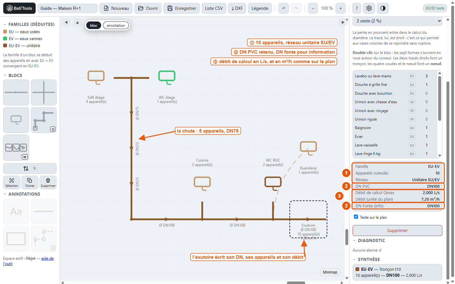Screen dimensions: 455x284
Task: Delete the block using the Supprimer trash icon
Action: pyautogui.click(x=48, y=182)
